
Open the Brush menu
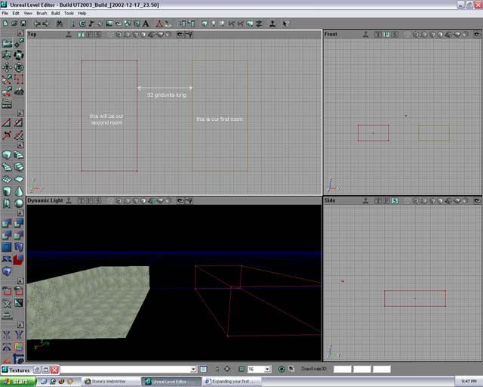(x=42, y=14)
